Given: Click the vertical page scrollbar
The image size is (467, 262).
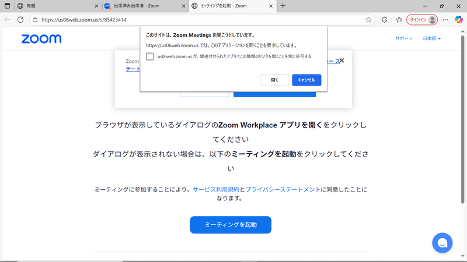Looking at the screenshot, I should (462, 119).
